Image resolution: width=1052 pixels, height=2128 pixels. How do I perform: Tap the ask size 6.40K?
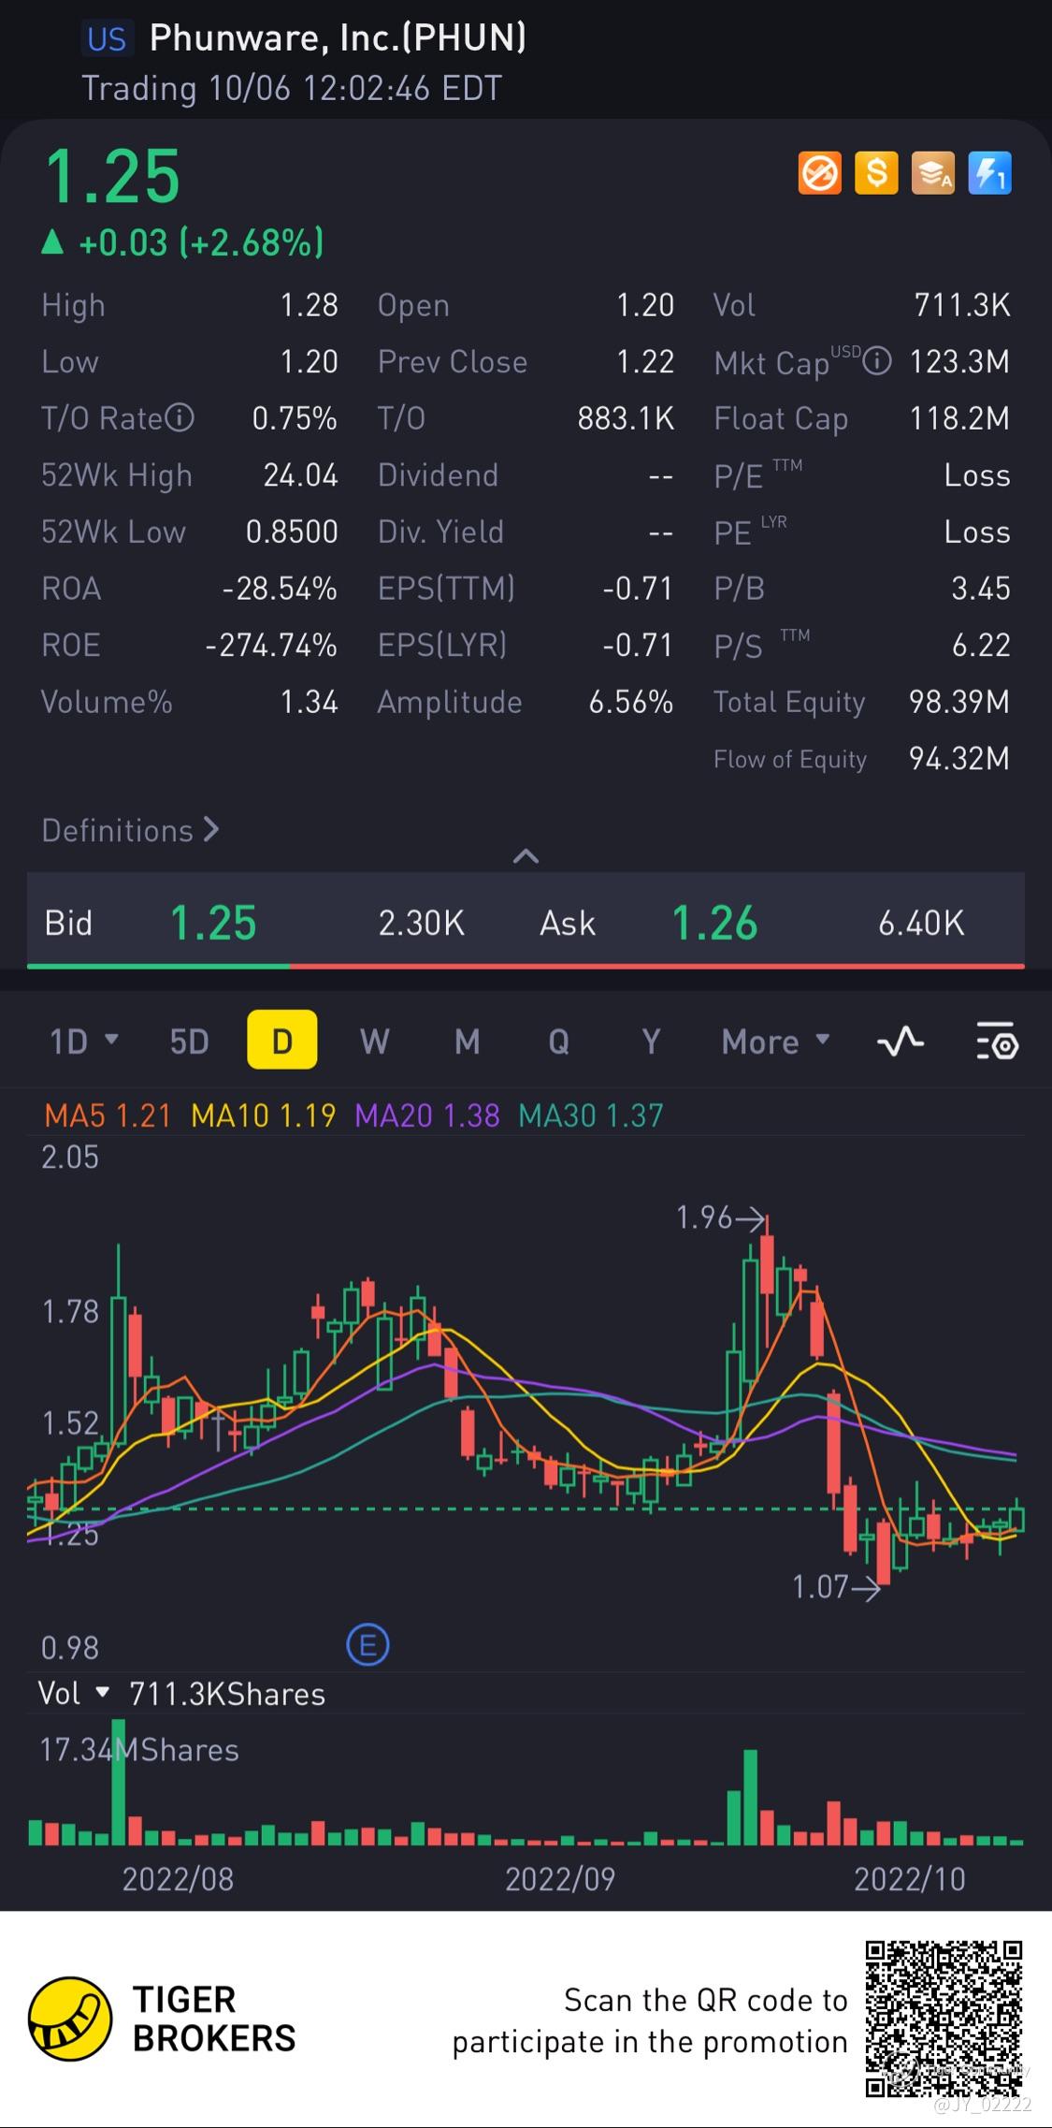tap(921, 924)
